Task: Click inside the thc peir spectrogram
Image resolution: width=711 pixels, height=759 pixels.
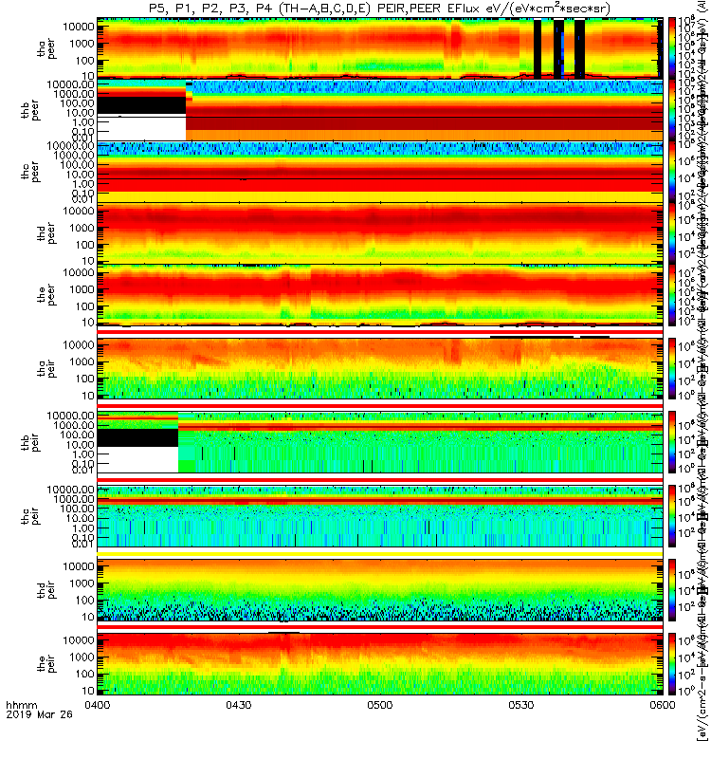Action: pos(380,516)
